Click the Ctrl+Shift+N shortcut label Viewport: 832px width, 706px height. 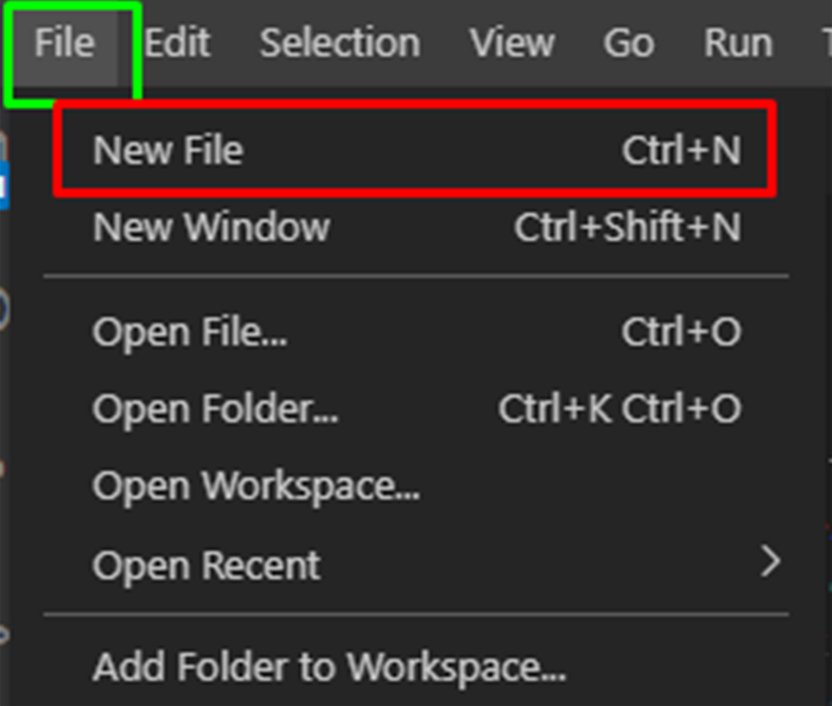[628, 227]
